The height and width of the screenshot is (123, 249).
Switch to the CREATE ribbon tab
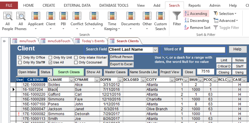(48, 5)
